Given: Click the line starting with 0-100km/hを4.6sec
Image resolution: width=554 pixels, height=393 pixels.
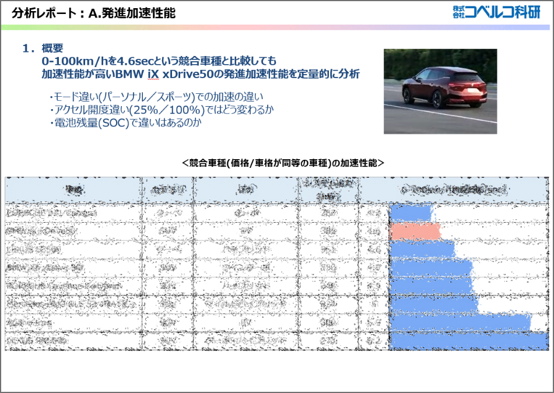Looking at the screenshot, I should [x=159, y=61].
